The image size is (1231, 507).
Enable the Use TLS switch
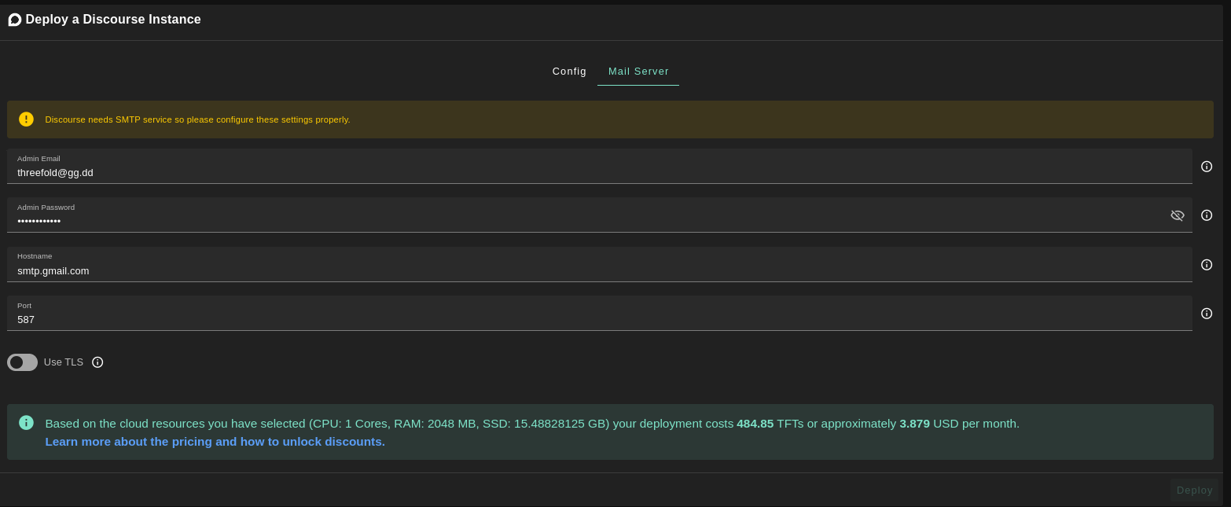coord(22,362)
